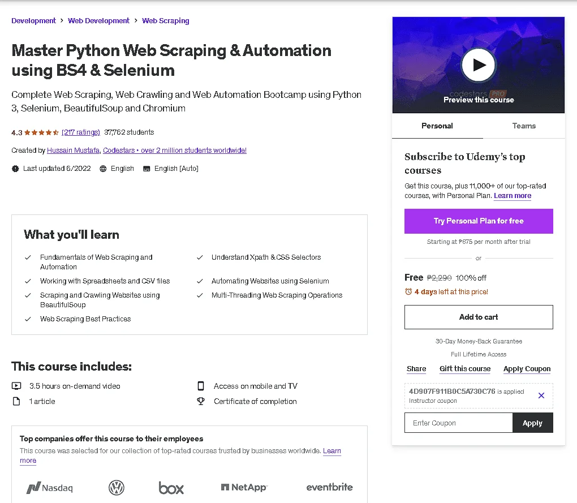Click the Access on mobile and TV text
The width and height of the screenshot is (577, 503).
click(x=255, y=386)
